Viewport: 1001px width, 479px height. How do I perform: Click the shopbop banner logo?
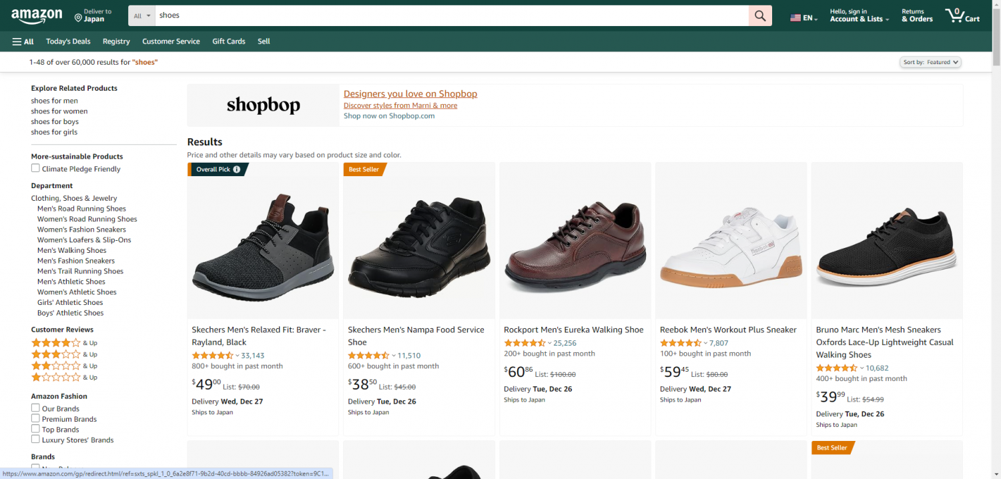point(264,105)
